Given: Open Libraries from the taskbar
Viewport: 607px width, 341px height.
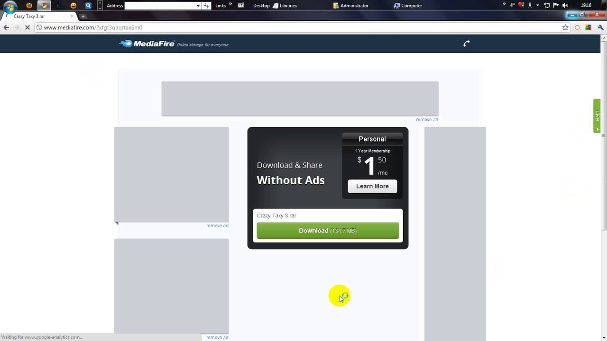Looking at the screenshot, I should (x=285, y=6).
